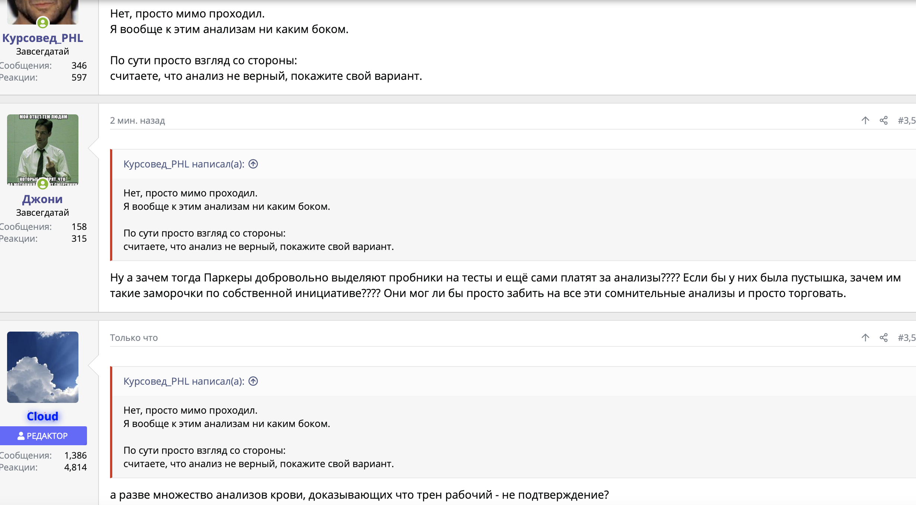The height and width of the screenshot is (505, 916).
Task: Jump to quoted post in Cloud's reply
Action: (253, 381)
